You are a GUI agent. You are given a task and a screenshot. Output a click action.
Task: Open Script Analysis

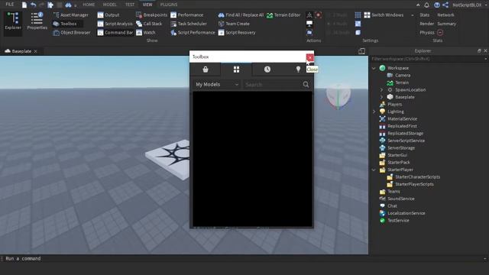[x=115, y=24]
